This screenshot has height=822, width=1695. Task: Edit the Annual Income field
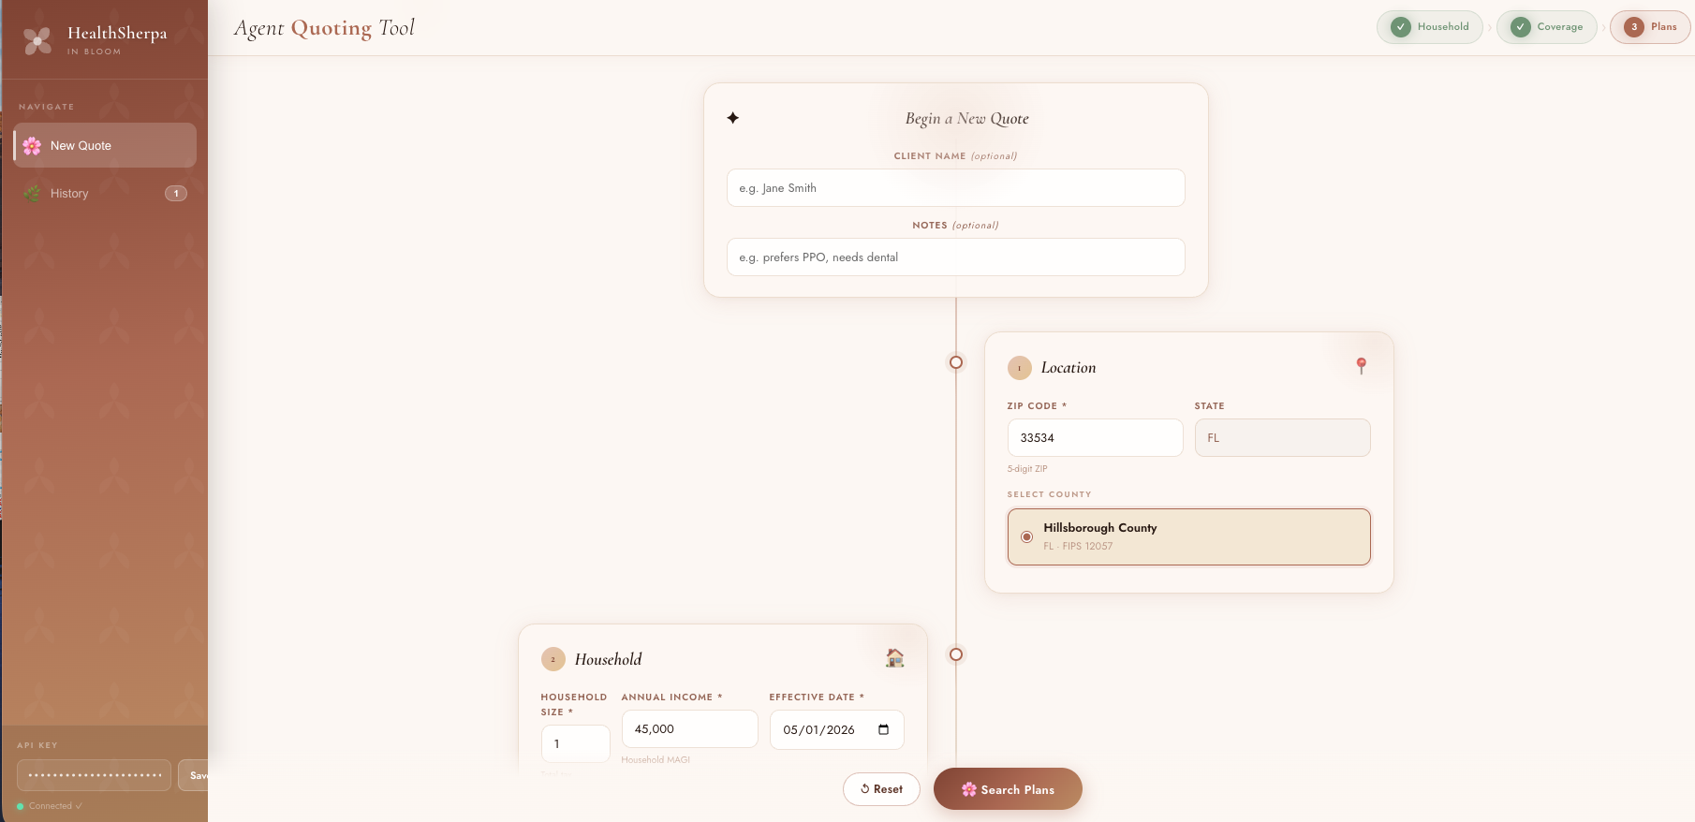[689, 729]
